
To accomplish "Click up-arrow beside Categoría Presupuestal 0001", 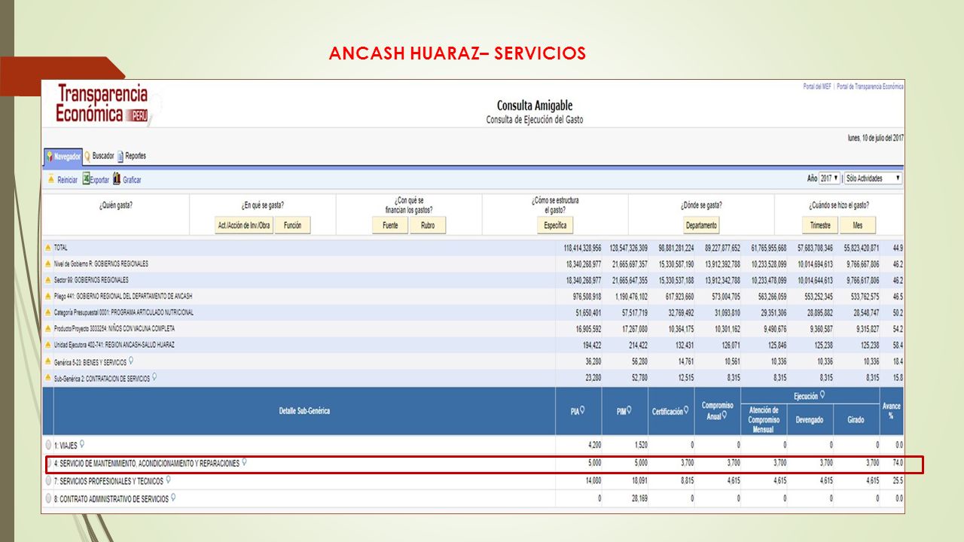I will 48,312.
